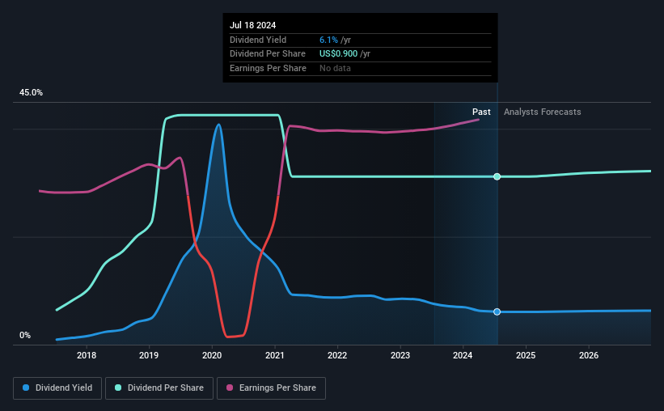The image size is (664, 411).
Task: Toggle the Dividend Yield legend button
Action: (x=57, y=388)
